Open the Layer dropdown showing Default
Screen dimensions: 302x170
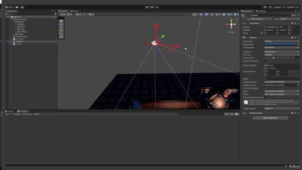point(289,19)
